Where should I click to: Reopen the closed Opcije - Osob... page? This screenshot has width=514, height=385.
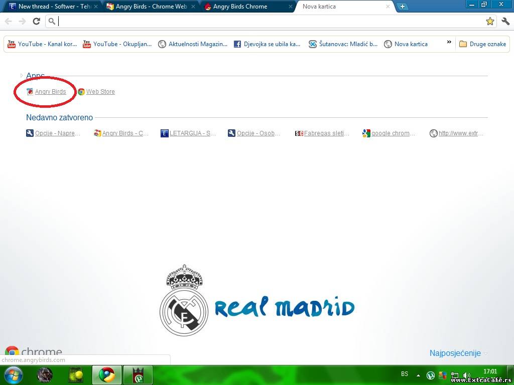click(x=254, y=133)
